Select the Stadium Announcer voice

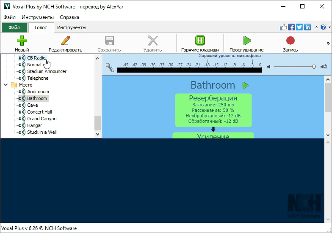click(x=47, y=71)
